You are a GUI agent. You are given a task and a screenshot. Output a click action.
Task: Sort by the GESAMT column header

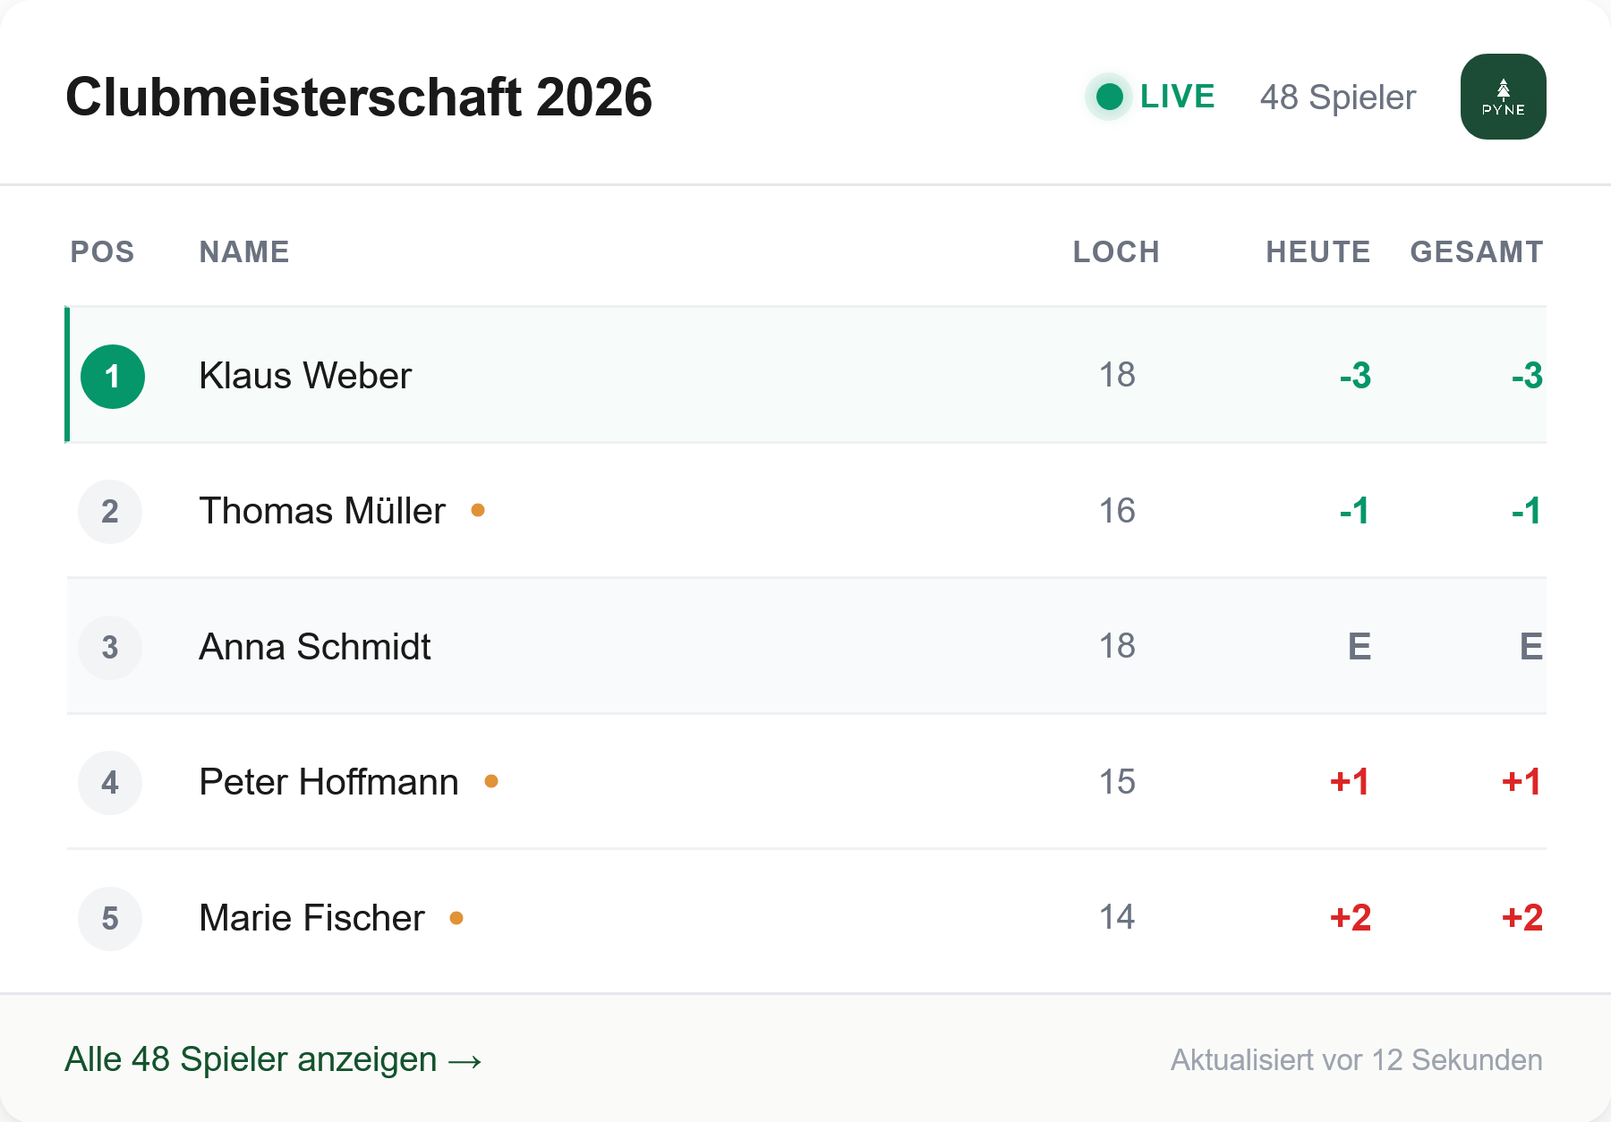click(1476, 252)
